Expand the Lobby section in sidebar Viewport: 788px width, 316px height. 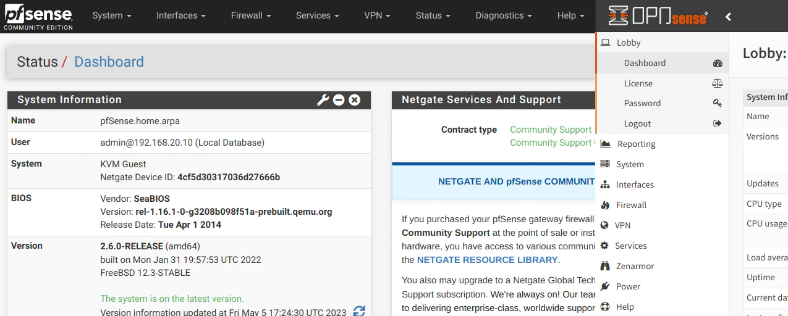(629, 43)
